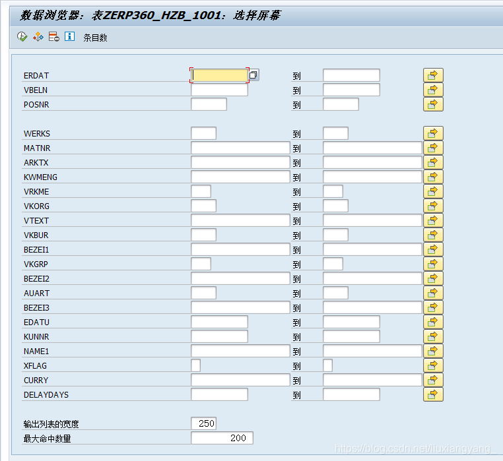This screenshot has width=503, height=461.
Task: Open multiple selection for VBELN
Action: point(433,90)
